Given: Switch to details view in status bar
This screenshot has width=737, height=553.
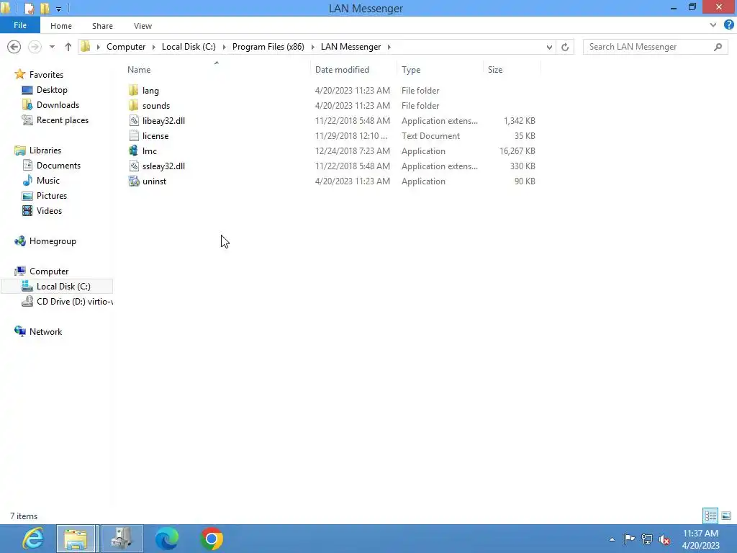Looking at the screenshot, I should [x=710, y=516].
